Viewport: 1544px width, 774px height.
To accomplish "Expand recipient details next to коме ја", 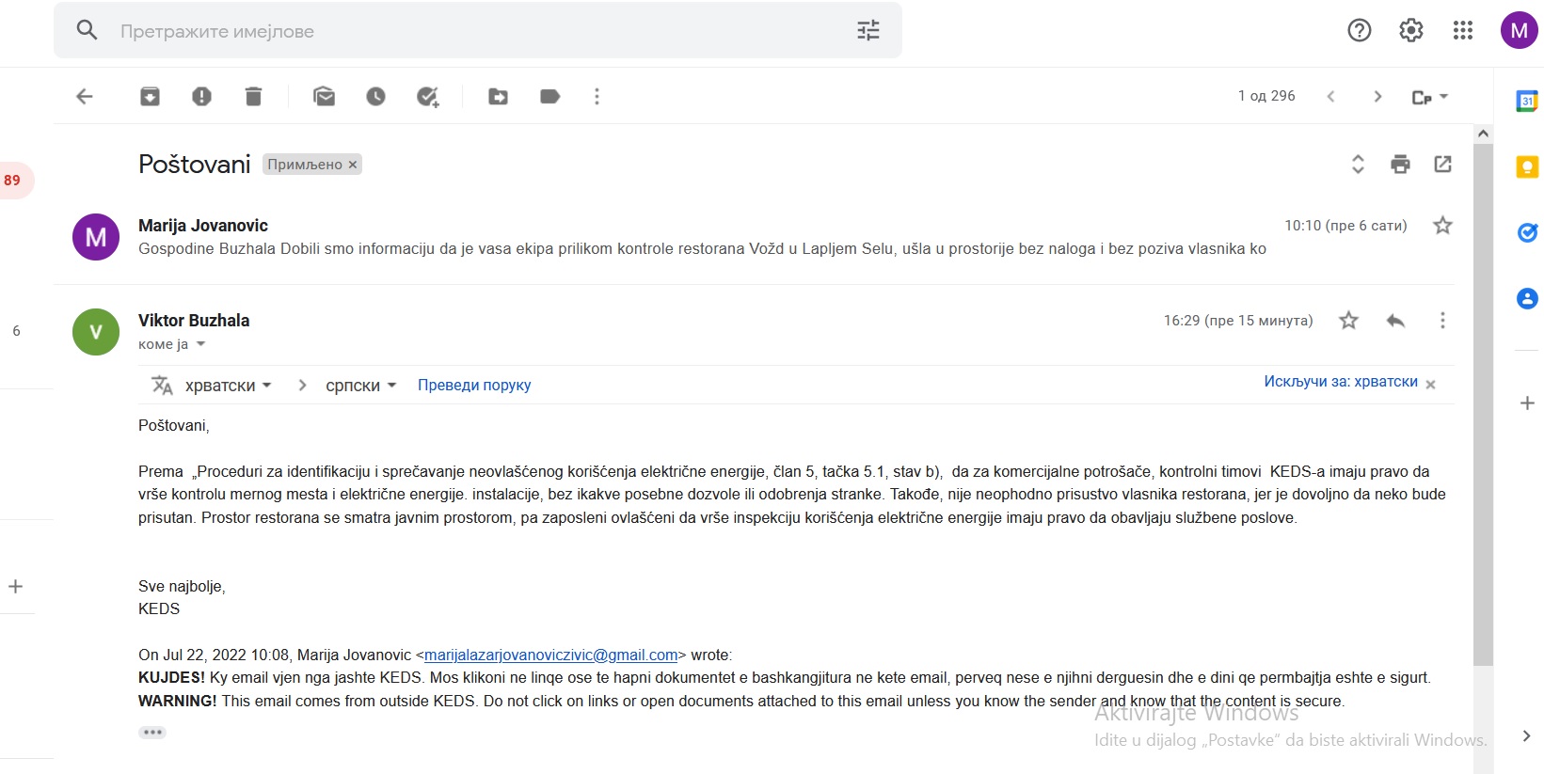I will click(x=200, y=344).
